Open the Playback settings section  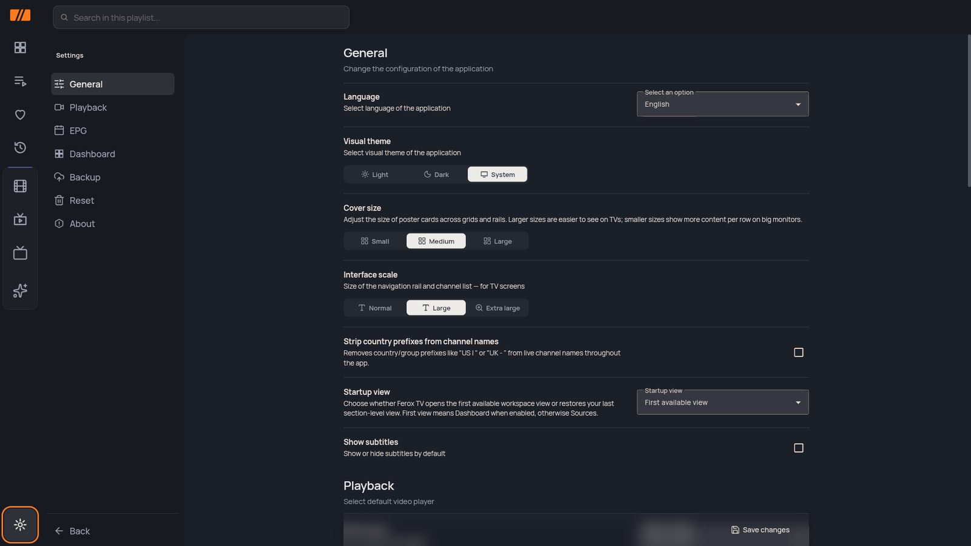click(113, 107)
